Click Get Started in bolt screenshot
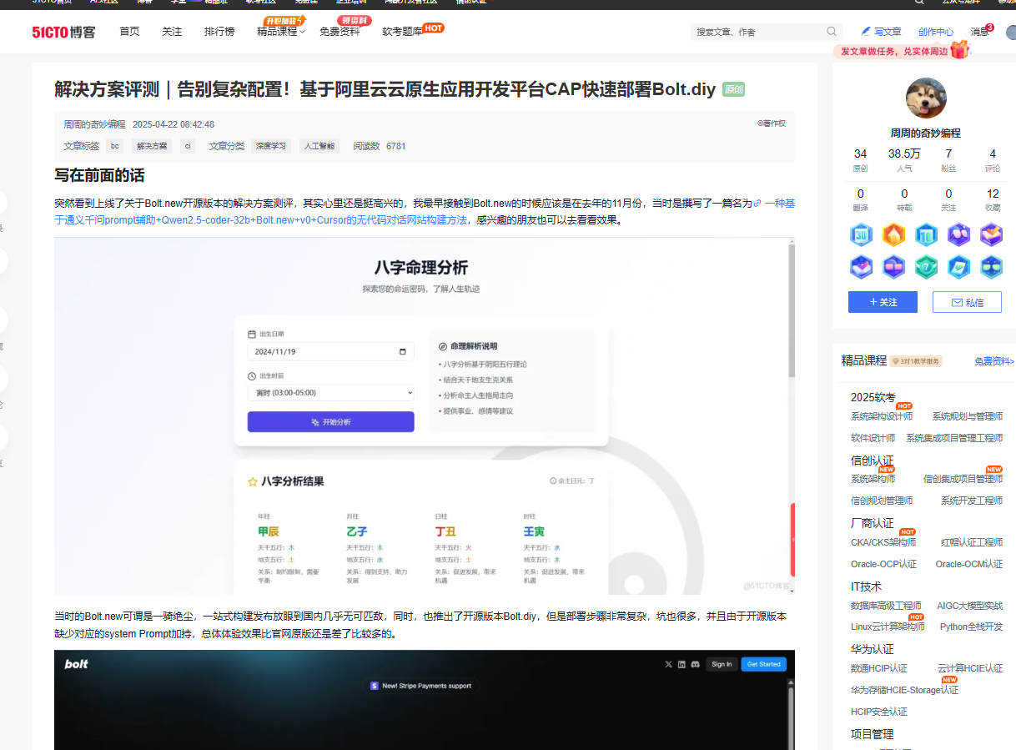 763,664
